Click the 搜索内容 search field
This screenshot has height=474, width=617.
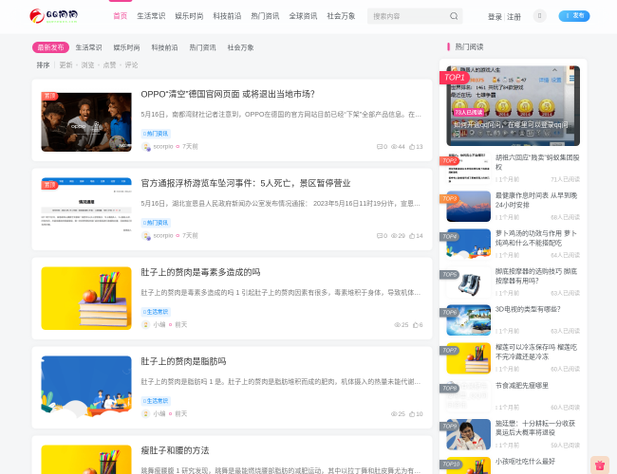coord(408,16)
